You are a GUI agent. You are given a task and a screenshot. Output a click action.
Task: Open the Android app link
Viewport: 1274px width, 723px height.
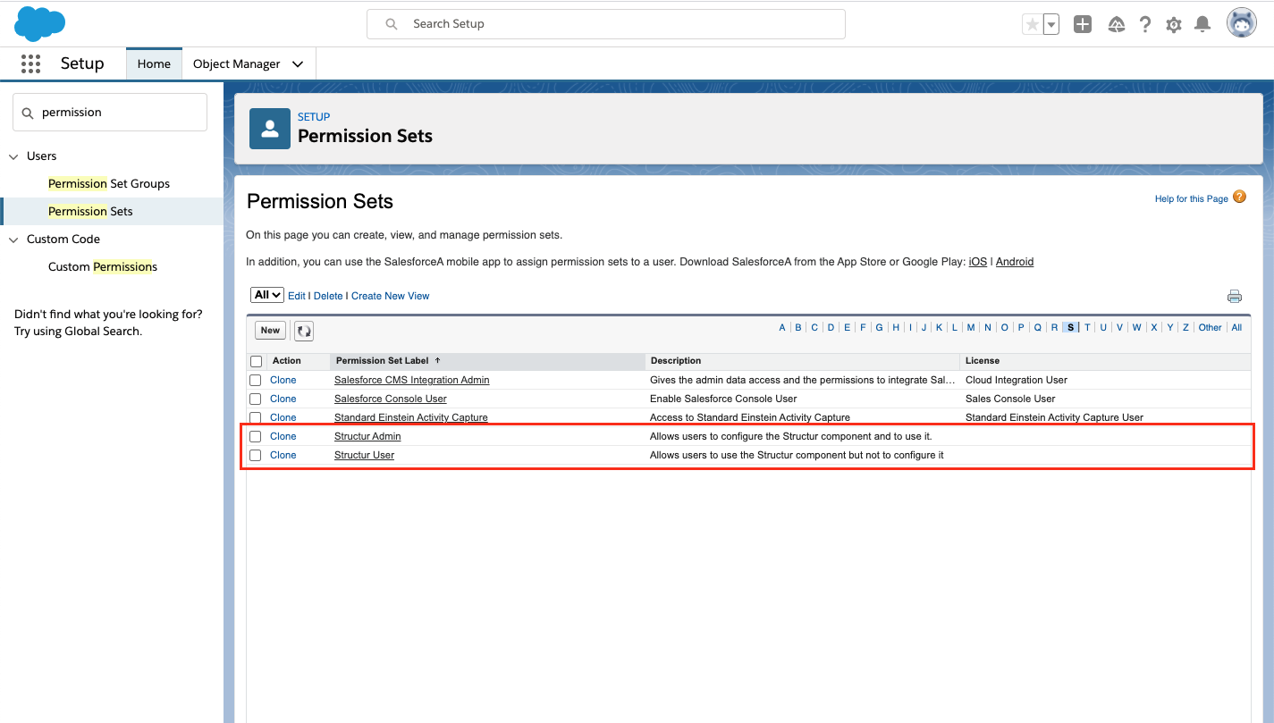pos(1015,262)
